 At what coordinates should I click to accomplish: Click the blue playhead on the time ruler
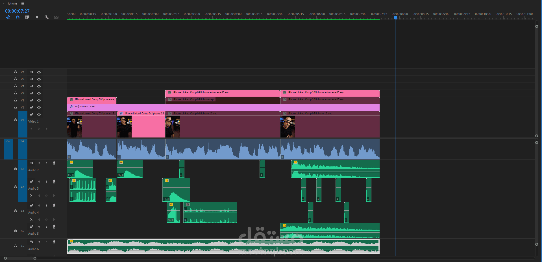(395, 18)
